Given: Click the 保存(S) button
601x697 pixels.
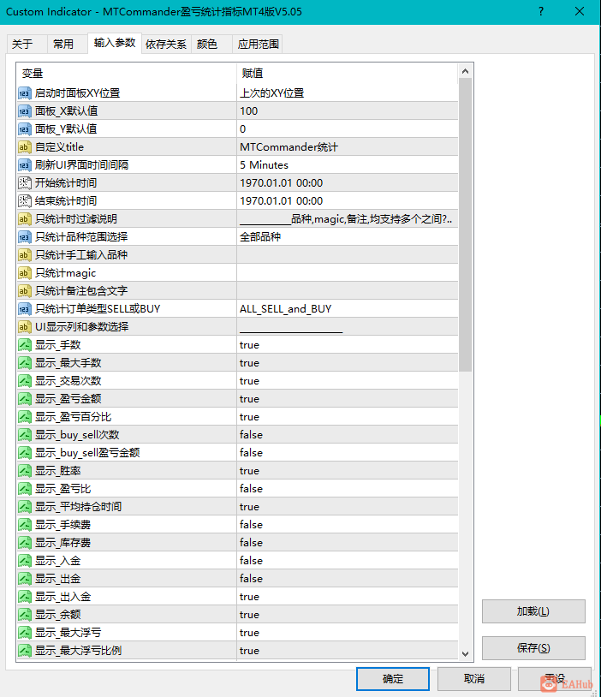Looking at the screenshot, I should pyautogui.click(x=533, y=648).
